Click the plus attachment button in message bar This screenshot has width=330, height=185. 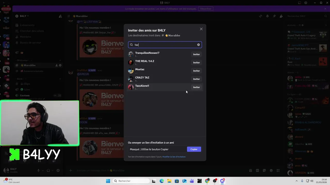(71, 170)
